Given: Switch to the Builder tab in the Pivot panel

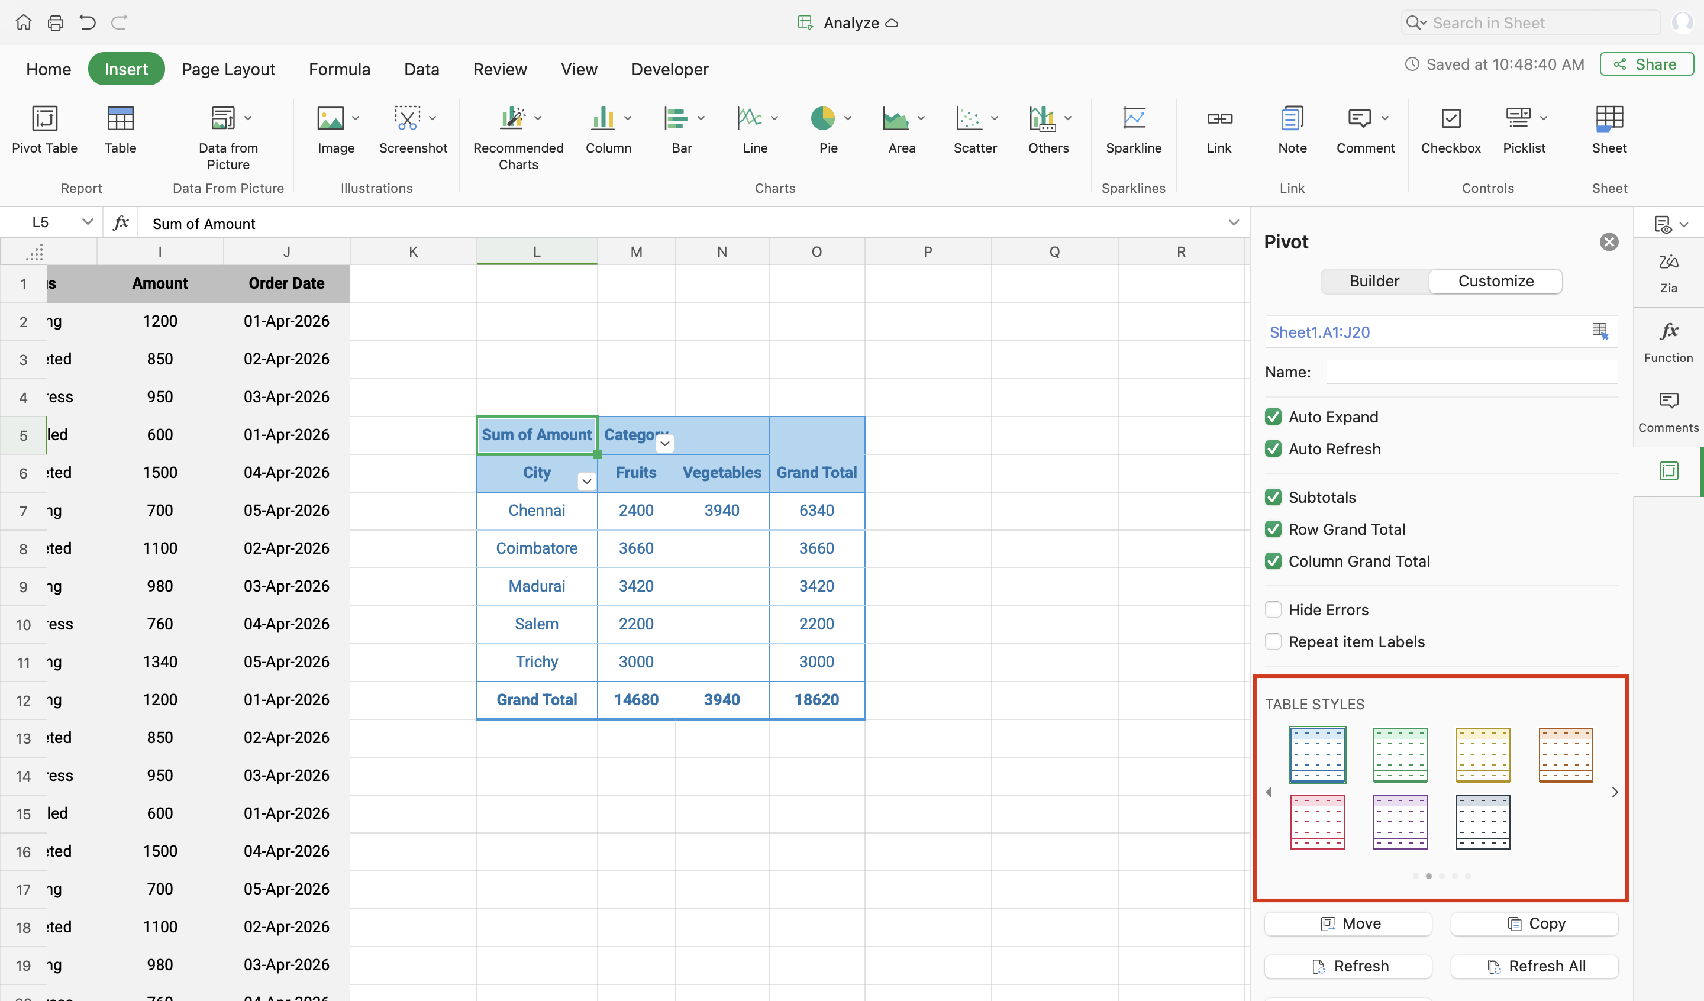Looking at the screenshot, I should tap(1374, 280).
